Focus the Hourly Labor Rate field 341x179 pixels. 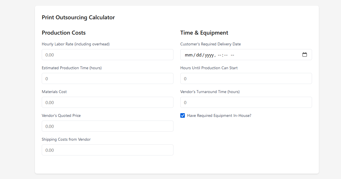point(107,55)
